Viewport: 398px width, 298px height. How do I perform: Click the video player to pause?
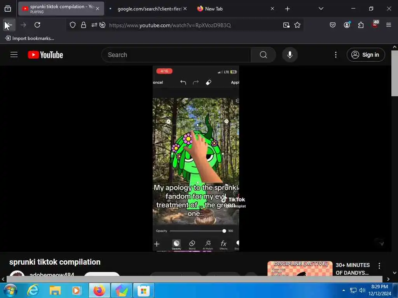pyautogui.click(x=196, y=159)
